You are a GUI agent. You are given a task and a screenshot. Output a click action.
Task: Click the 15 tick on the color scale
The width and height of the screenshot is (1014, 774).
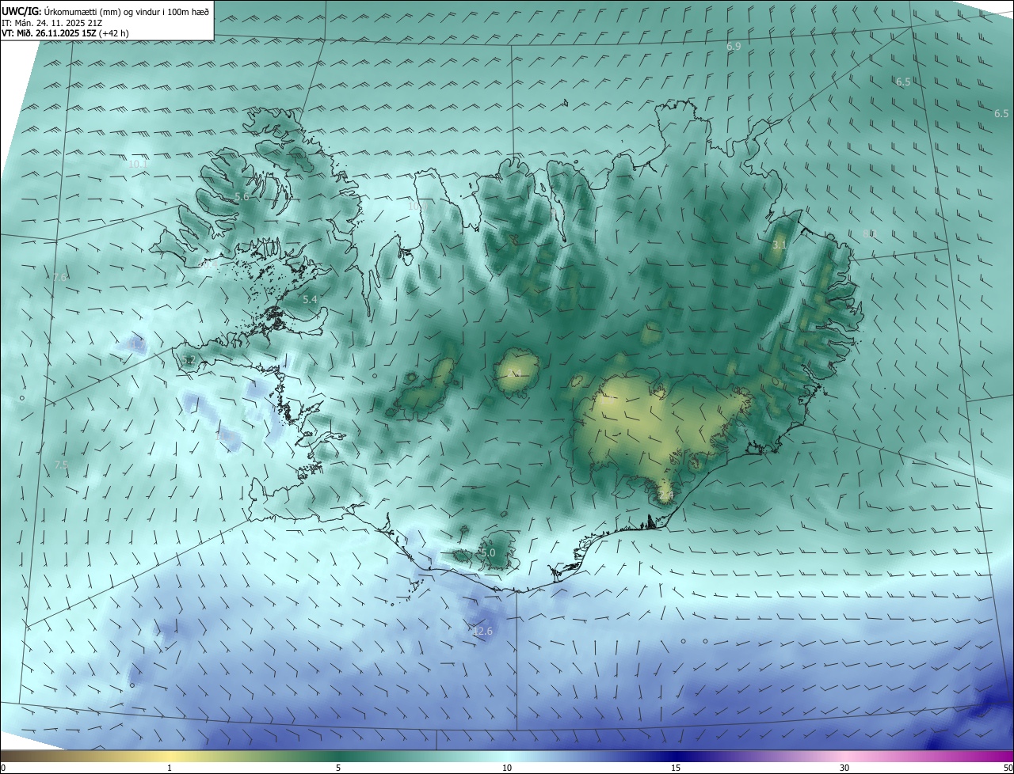[x=676, y=768]
